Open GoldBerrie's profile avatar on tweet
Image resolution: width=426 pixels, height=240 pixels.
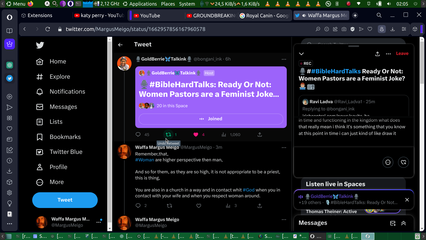(x=124, y=63)
